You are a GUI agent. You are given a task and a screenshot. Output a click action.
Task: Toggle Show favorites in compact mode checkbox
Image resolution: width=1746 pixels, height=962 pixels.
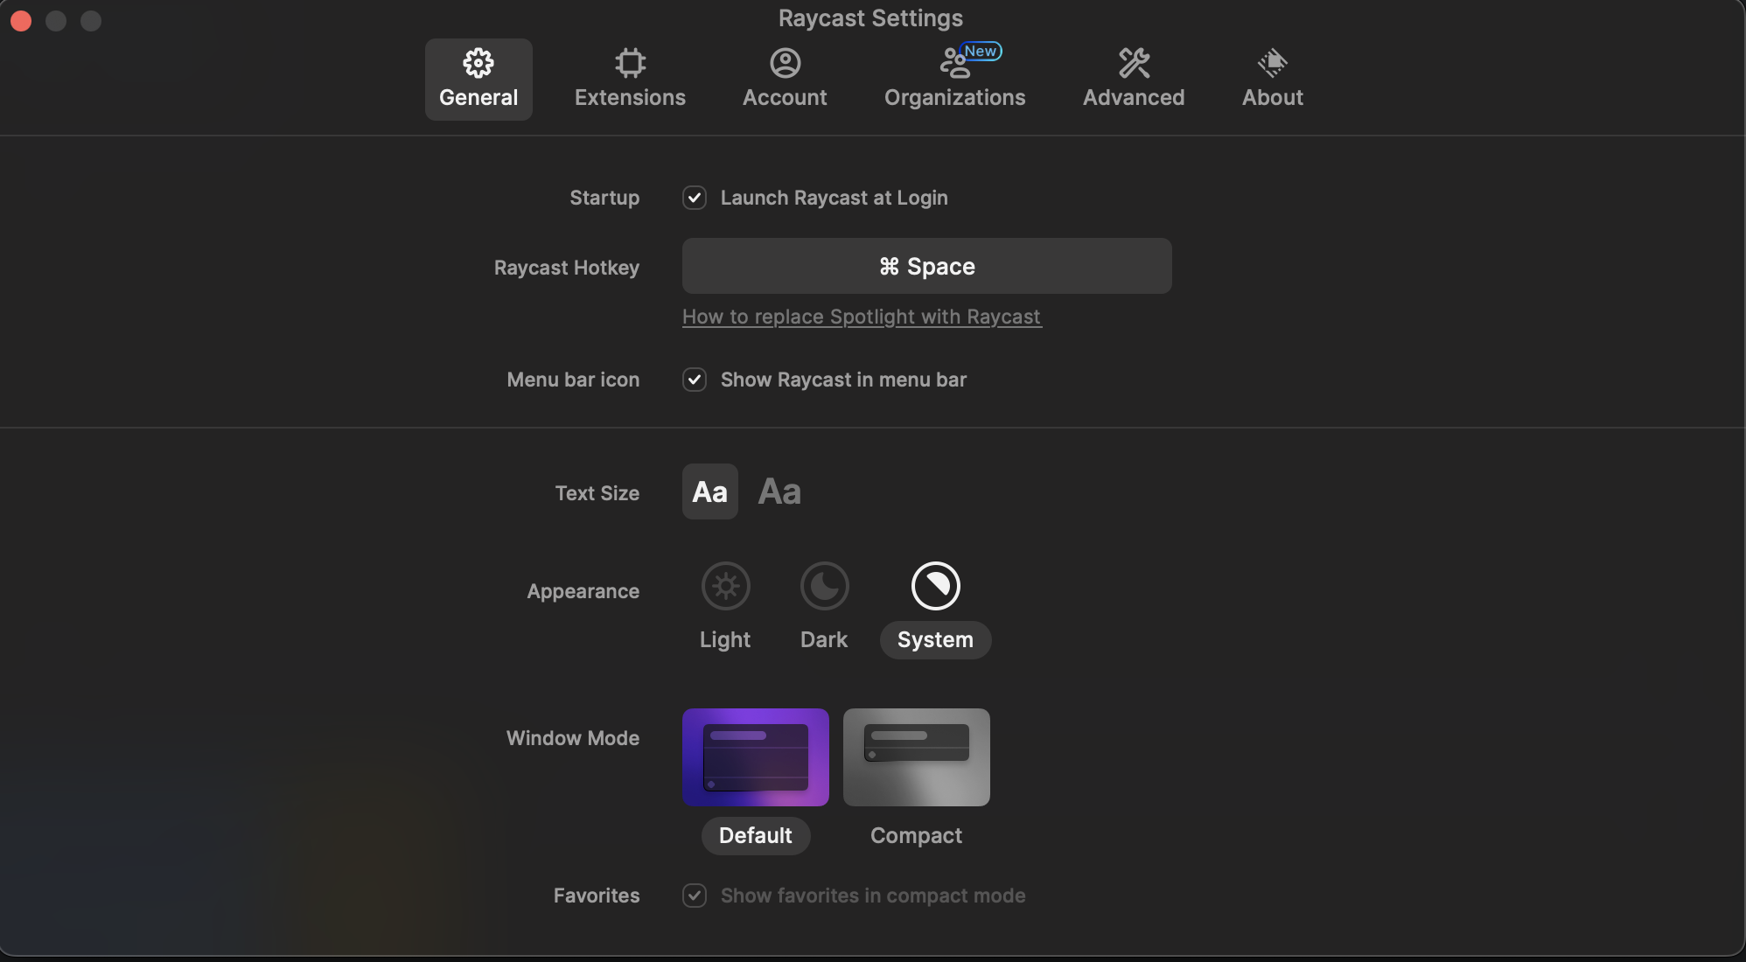coord(695,896)
